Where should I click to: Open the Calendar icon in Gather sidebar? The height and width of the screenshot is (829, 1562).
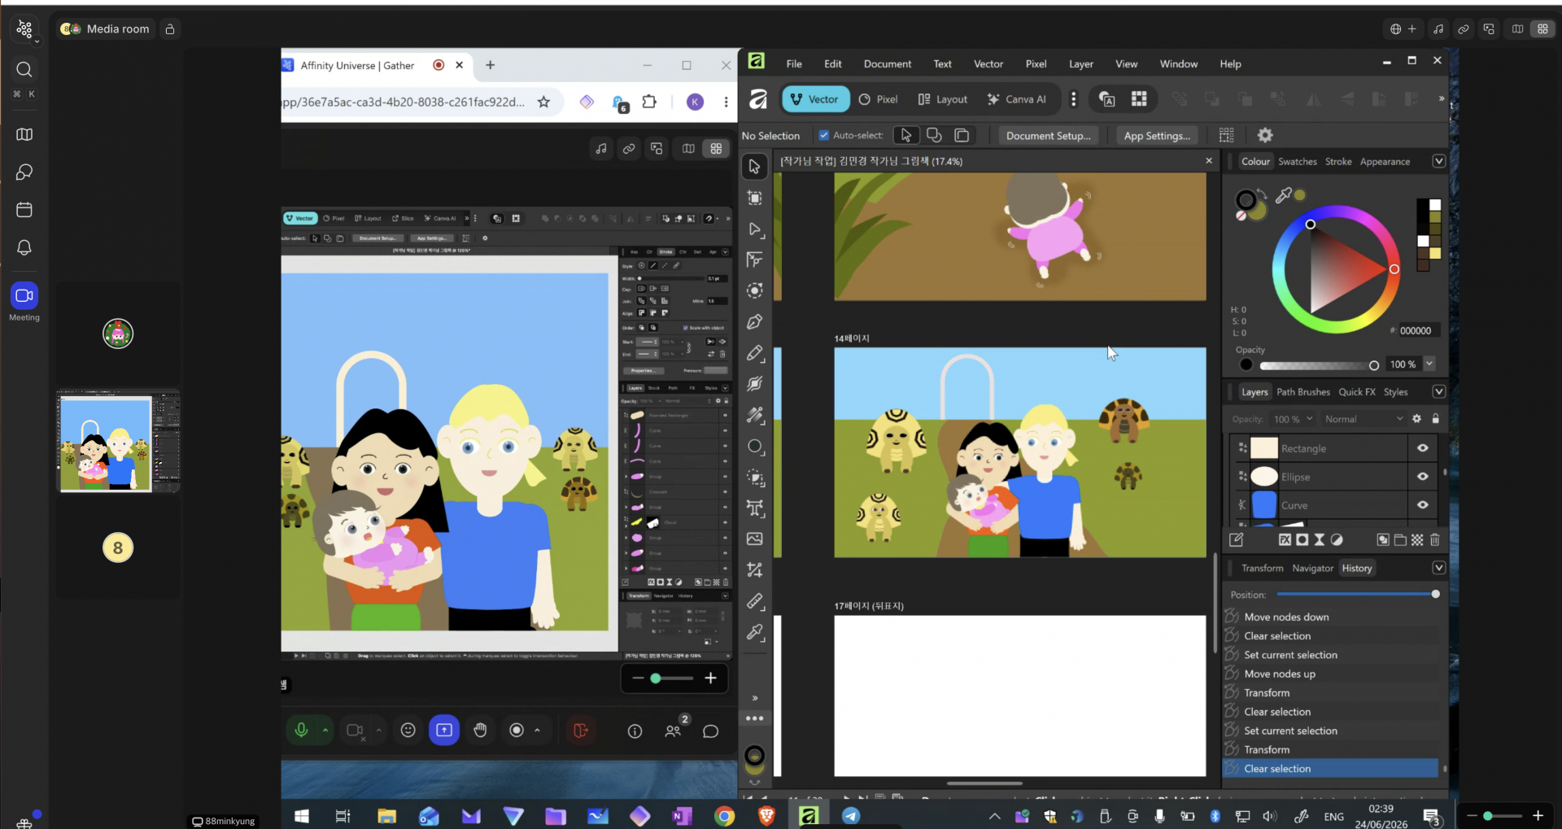click(24, 210)
